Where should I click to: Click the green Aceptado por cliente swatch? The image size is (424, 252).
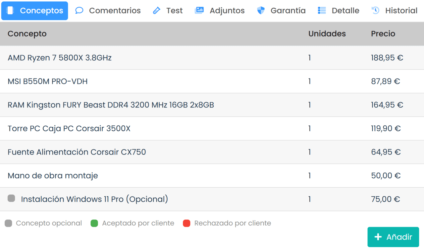coord(94,223)
